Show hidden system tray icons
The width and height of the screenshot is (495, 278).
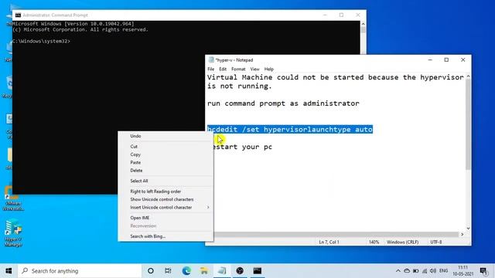pos(398,271)
